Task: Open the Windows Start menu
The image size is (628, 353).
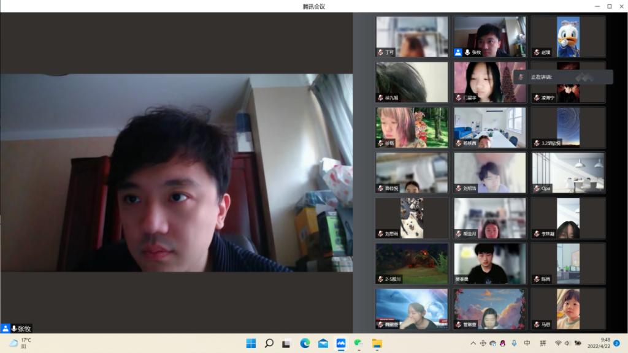Action: pyautogui.click(x=251, y=343)
